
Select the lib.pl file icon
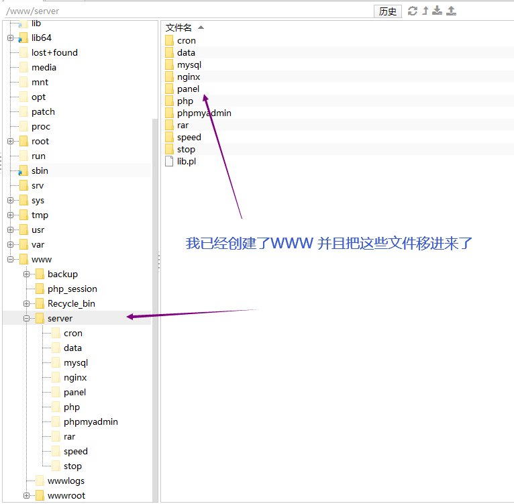[x=169, y=162]
